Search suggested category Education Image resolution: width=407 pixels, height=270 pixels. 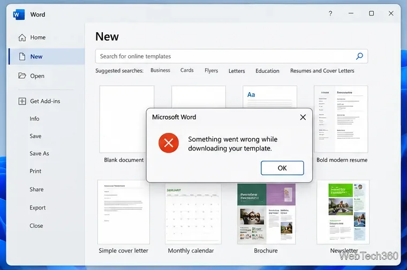click(x=267, y=71)
